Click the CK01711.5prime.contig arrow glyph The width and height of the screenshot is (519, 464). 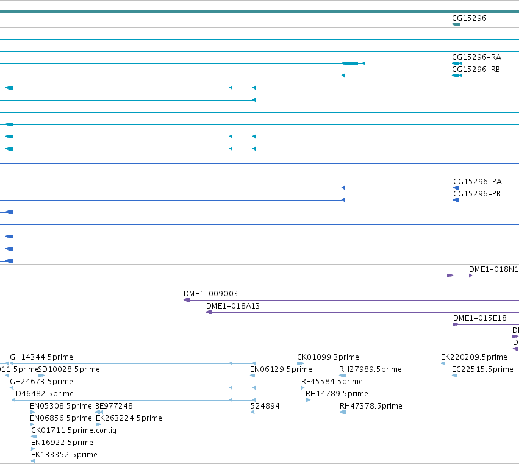coord(34,437)
